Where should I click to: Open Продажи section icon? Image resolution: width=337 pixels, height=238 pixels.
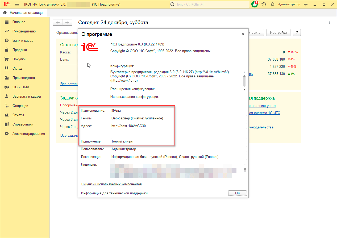[7, 50]
